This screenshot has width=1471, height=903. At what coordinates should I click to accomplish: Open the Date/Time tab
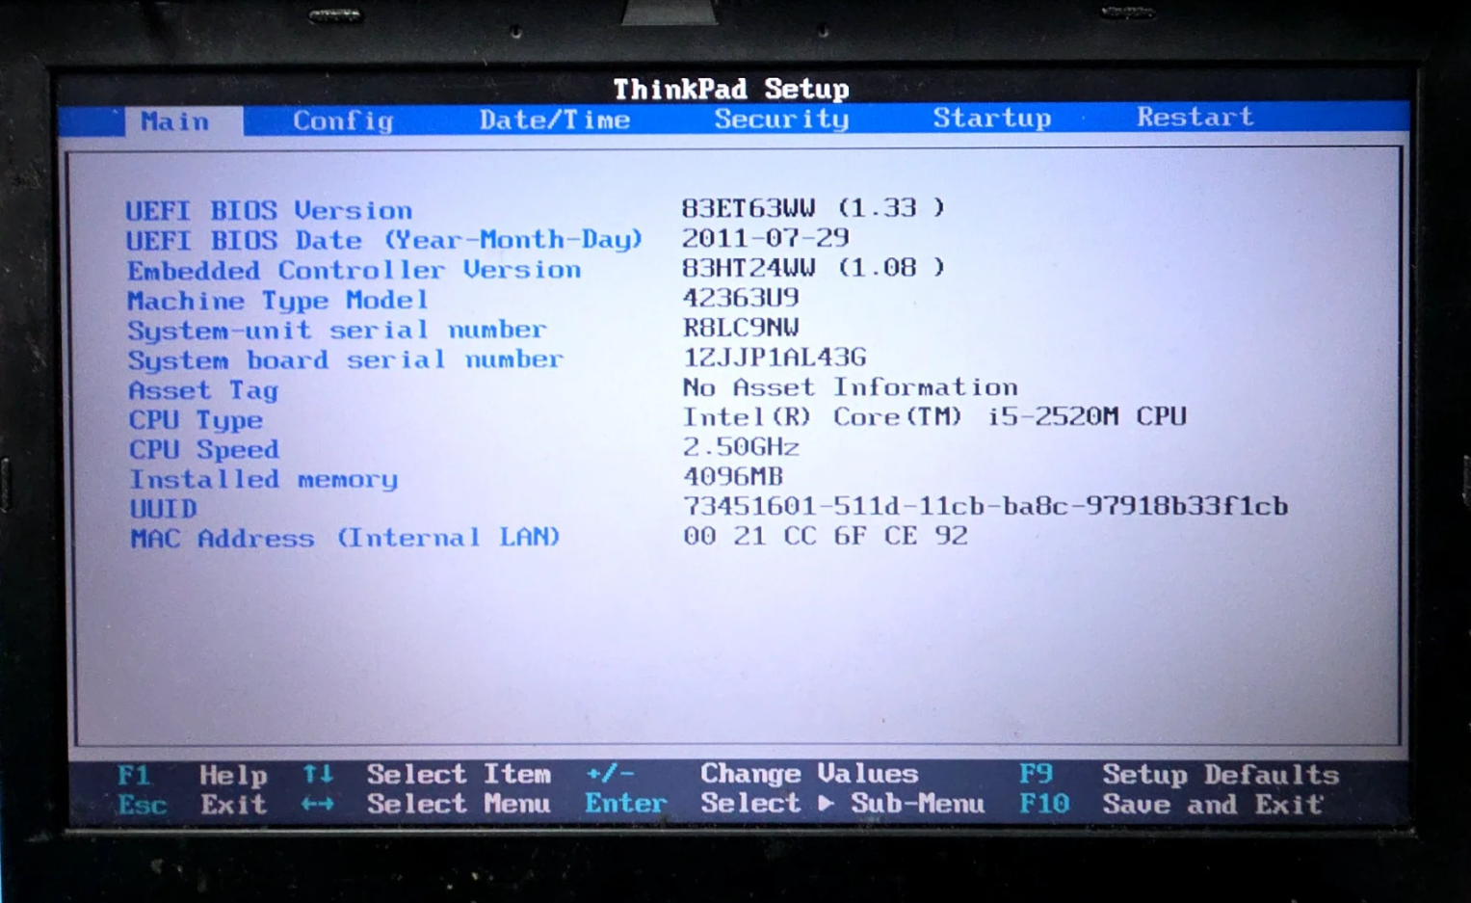[555, 120]
